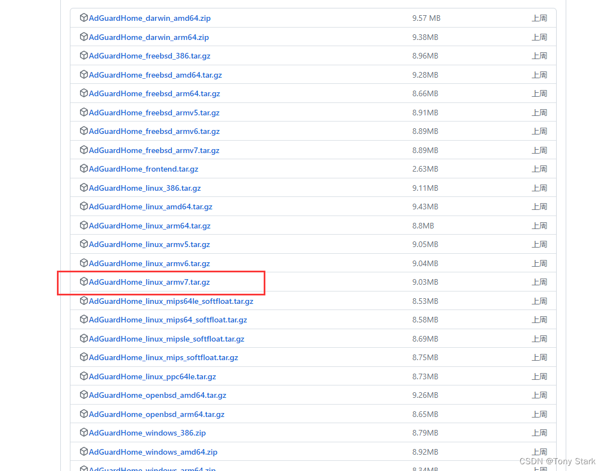Download AdGuardHome_openbsd_arm64.tar.gz
Screen dimensions: 604x471
coord(157,414)
